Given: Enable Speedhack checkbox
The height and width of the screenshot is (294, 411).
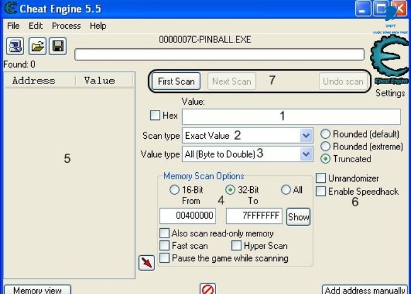Looking at the screenshot, I should click(321, 191).
